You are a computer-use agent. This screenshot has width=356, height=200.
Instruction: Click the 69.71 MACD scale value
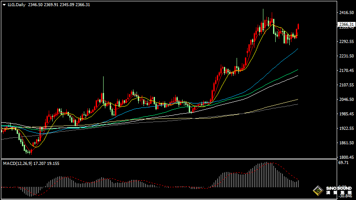344,162
